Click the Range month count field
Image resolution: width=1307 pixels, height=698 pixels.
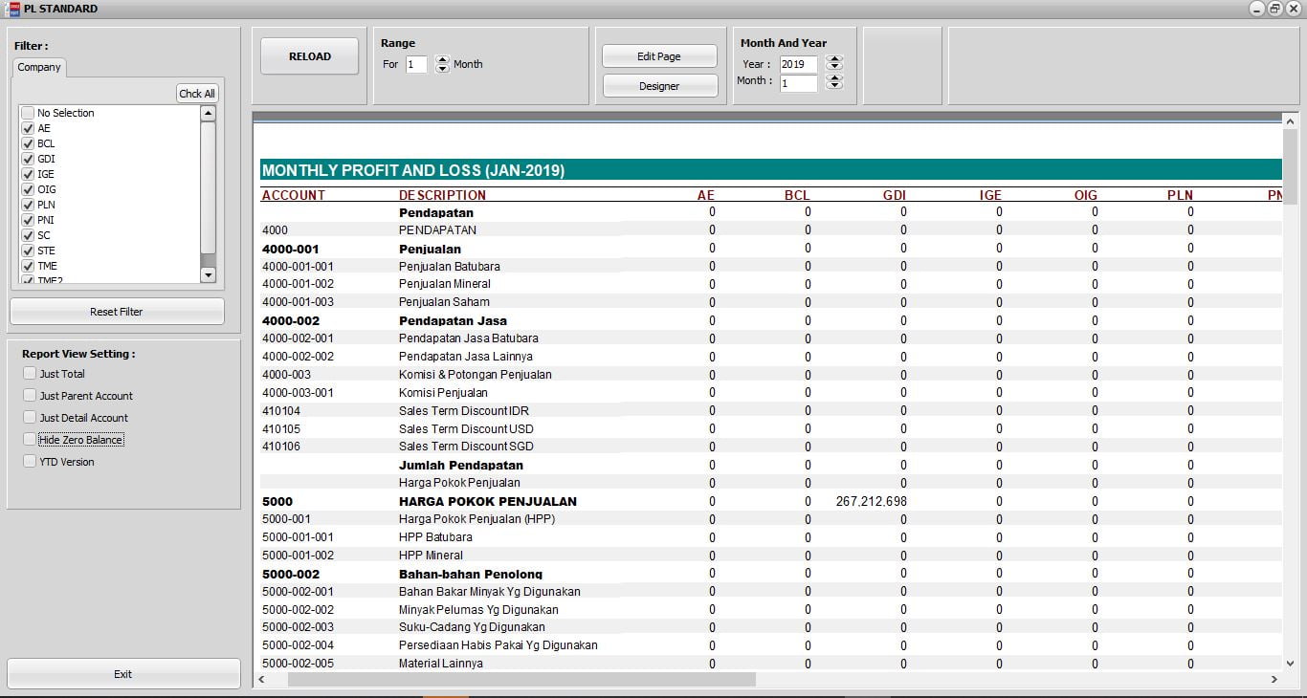(x=416, y=64)
